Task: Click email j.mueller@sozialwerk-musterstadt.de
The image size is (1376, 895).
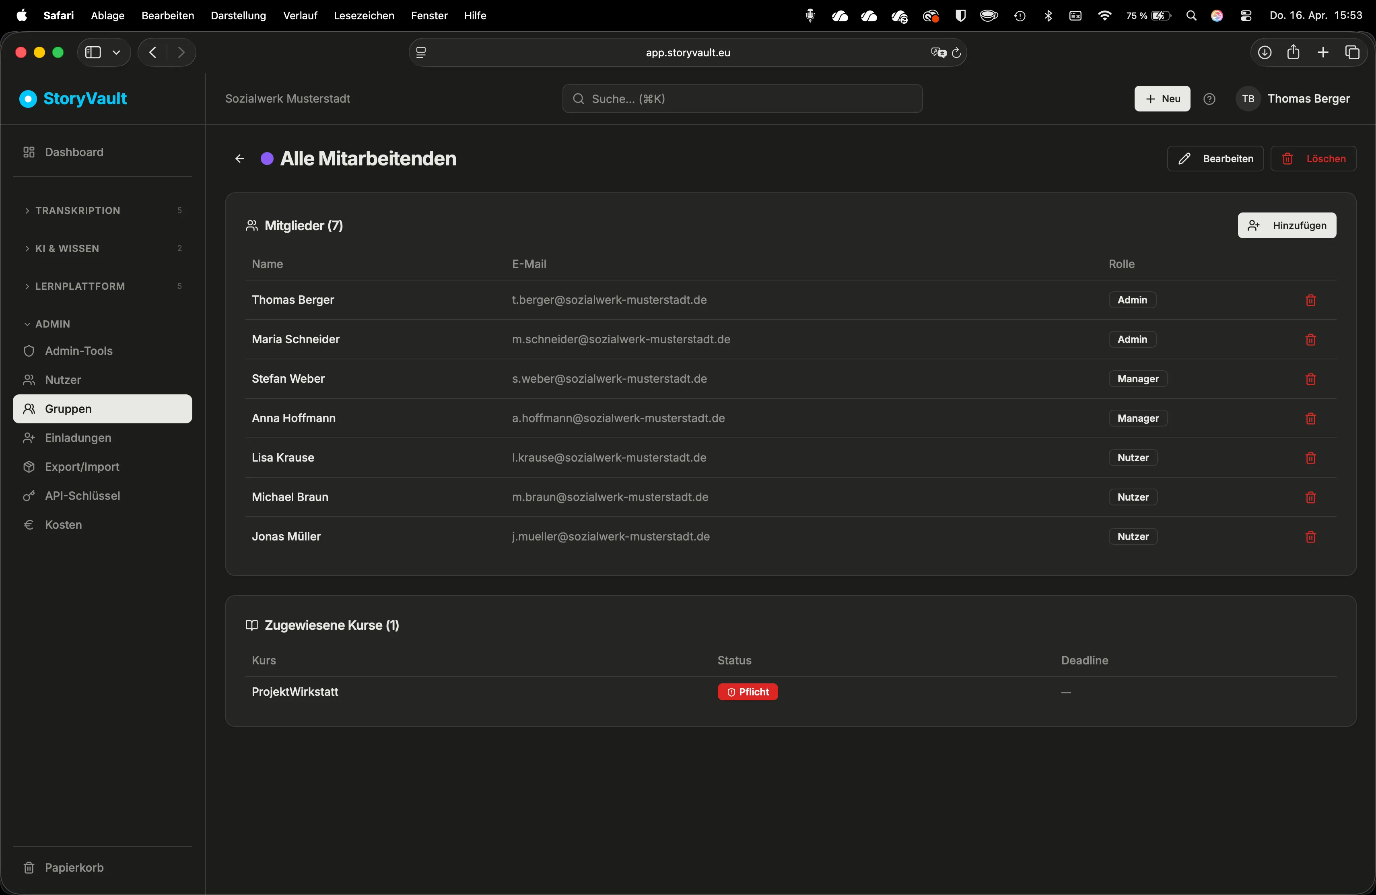Action: coord(610,536)
